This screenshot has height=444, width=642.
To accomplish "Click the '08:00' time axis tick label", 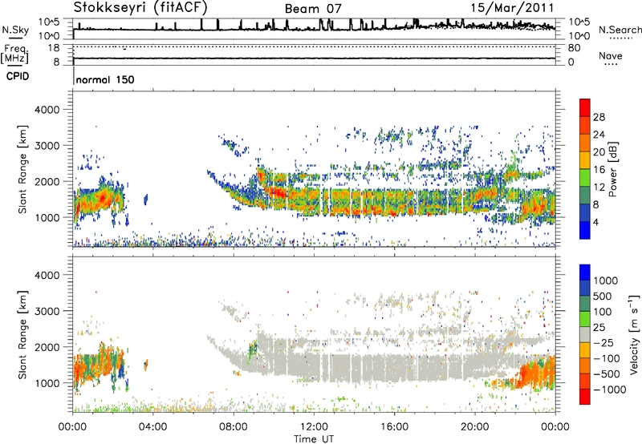I will 234,427.
